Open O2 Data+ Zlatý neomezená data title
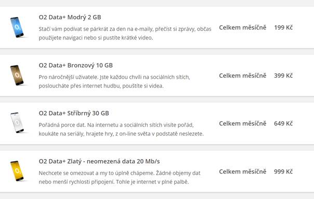 [99, 161]
